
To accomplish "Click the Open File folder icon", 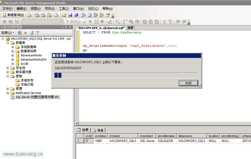I will point(64,15).
